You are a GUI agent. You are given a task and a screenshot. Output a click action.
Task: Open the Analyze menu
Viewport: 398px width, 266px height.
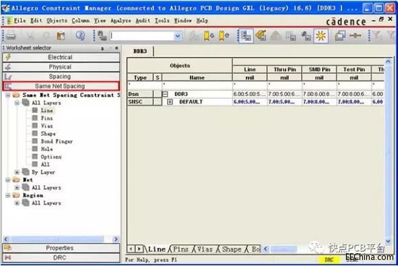[121, 21]
